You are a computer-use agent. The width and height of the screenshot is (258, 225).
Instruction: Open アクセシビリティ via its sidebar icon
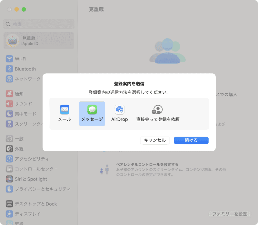(x=9, y=159)
